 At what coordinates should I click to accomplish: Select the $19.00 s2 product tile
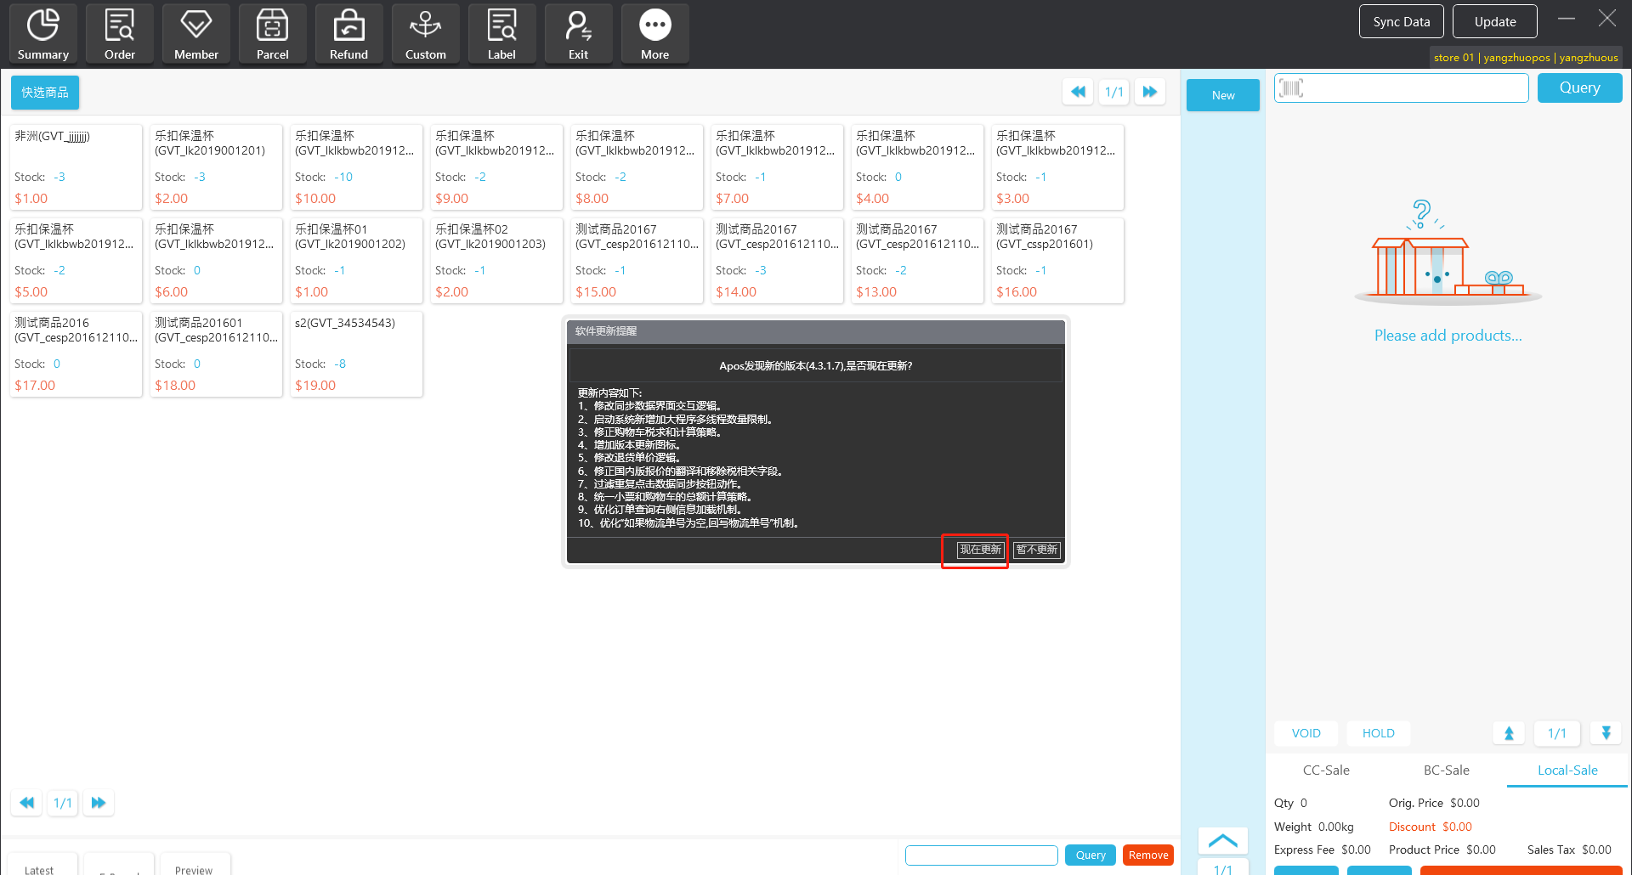356,353
